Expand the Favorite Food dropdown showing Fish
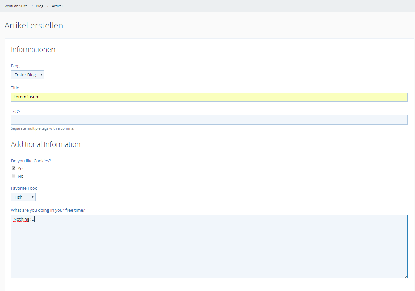415x291 pixels. [23, 197]
